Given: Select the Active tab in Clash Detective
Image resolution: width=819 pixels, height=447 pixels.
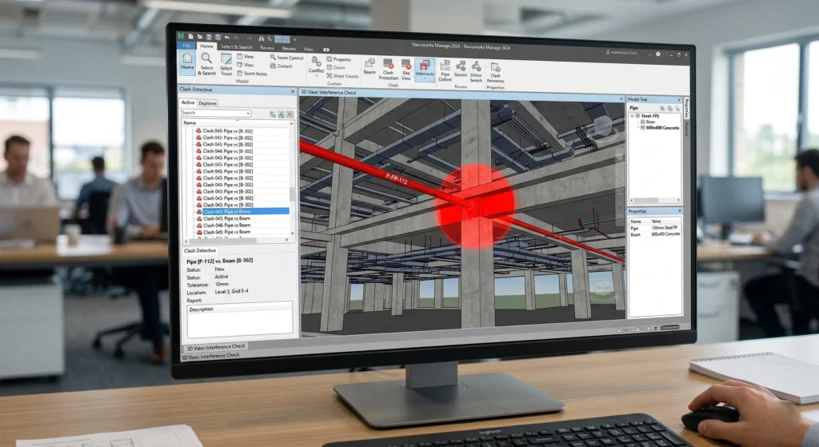Looking at the screenshot, I should click(189, 103).
